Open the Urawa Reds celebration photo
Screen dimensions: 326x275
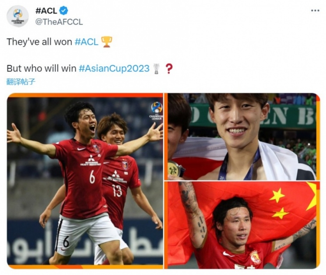coord(85,181)
